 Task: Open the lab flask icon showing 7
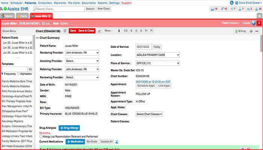(241, 9)
